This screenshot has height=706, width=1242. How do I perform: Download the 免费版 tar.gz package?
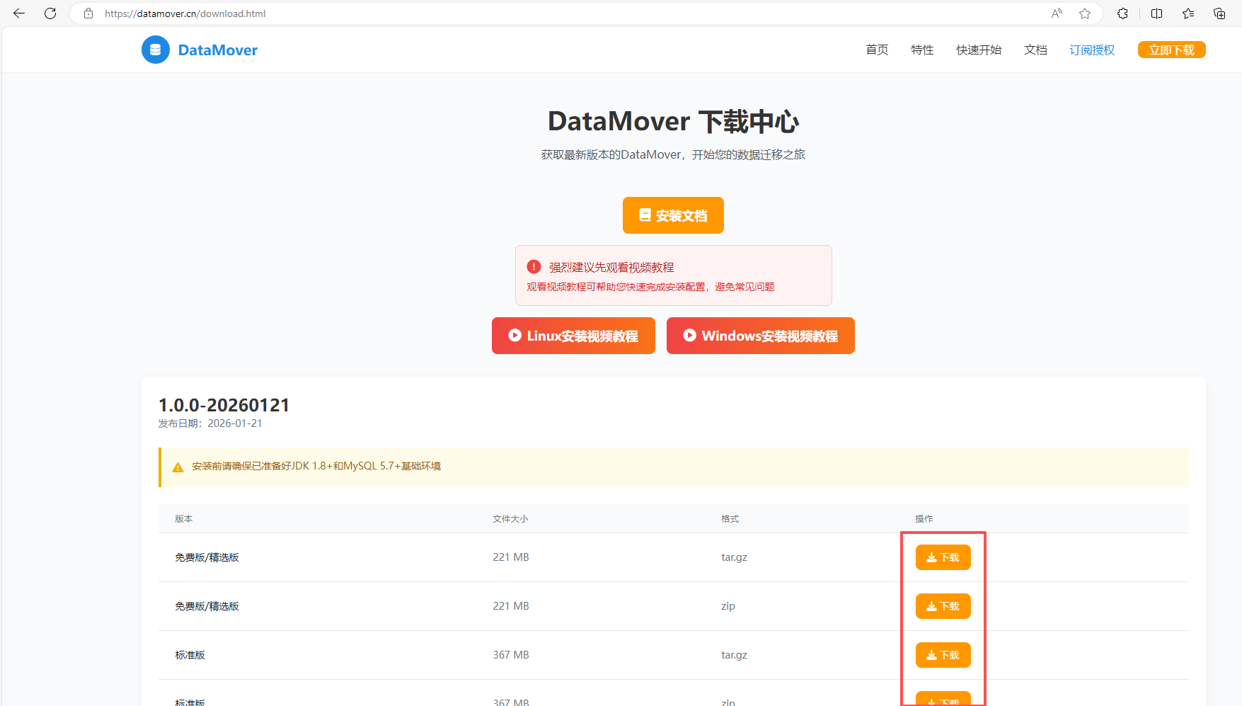(943, 557)
